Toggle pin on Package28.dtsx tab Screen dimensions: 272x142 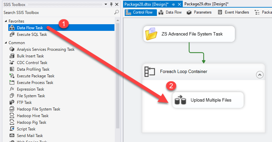point(173,5)
